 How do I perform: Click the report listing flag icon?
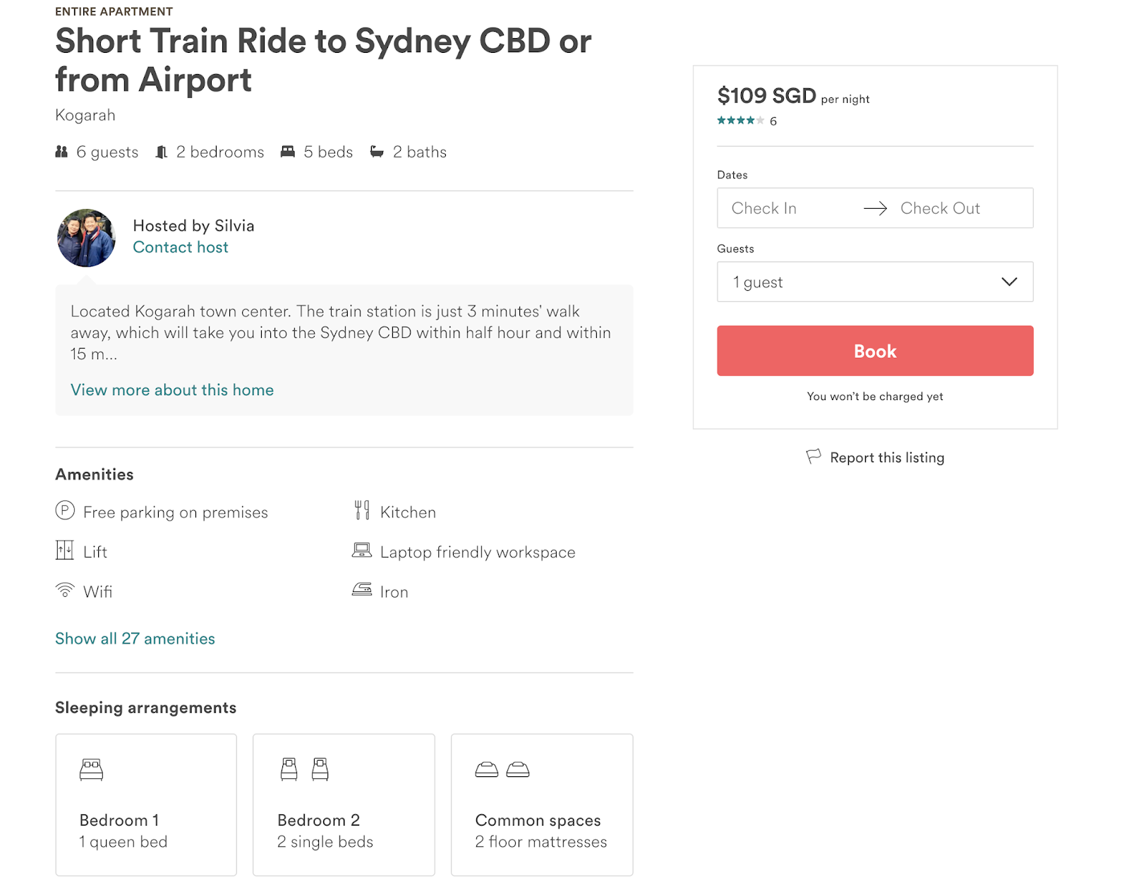814,457
